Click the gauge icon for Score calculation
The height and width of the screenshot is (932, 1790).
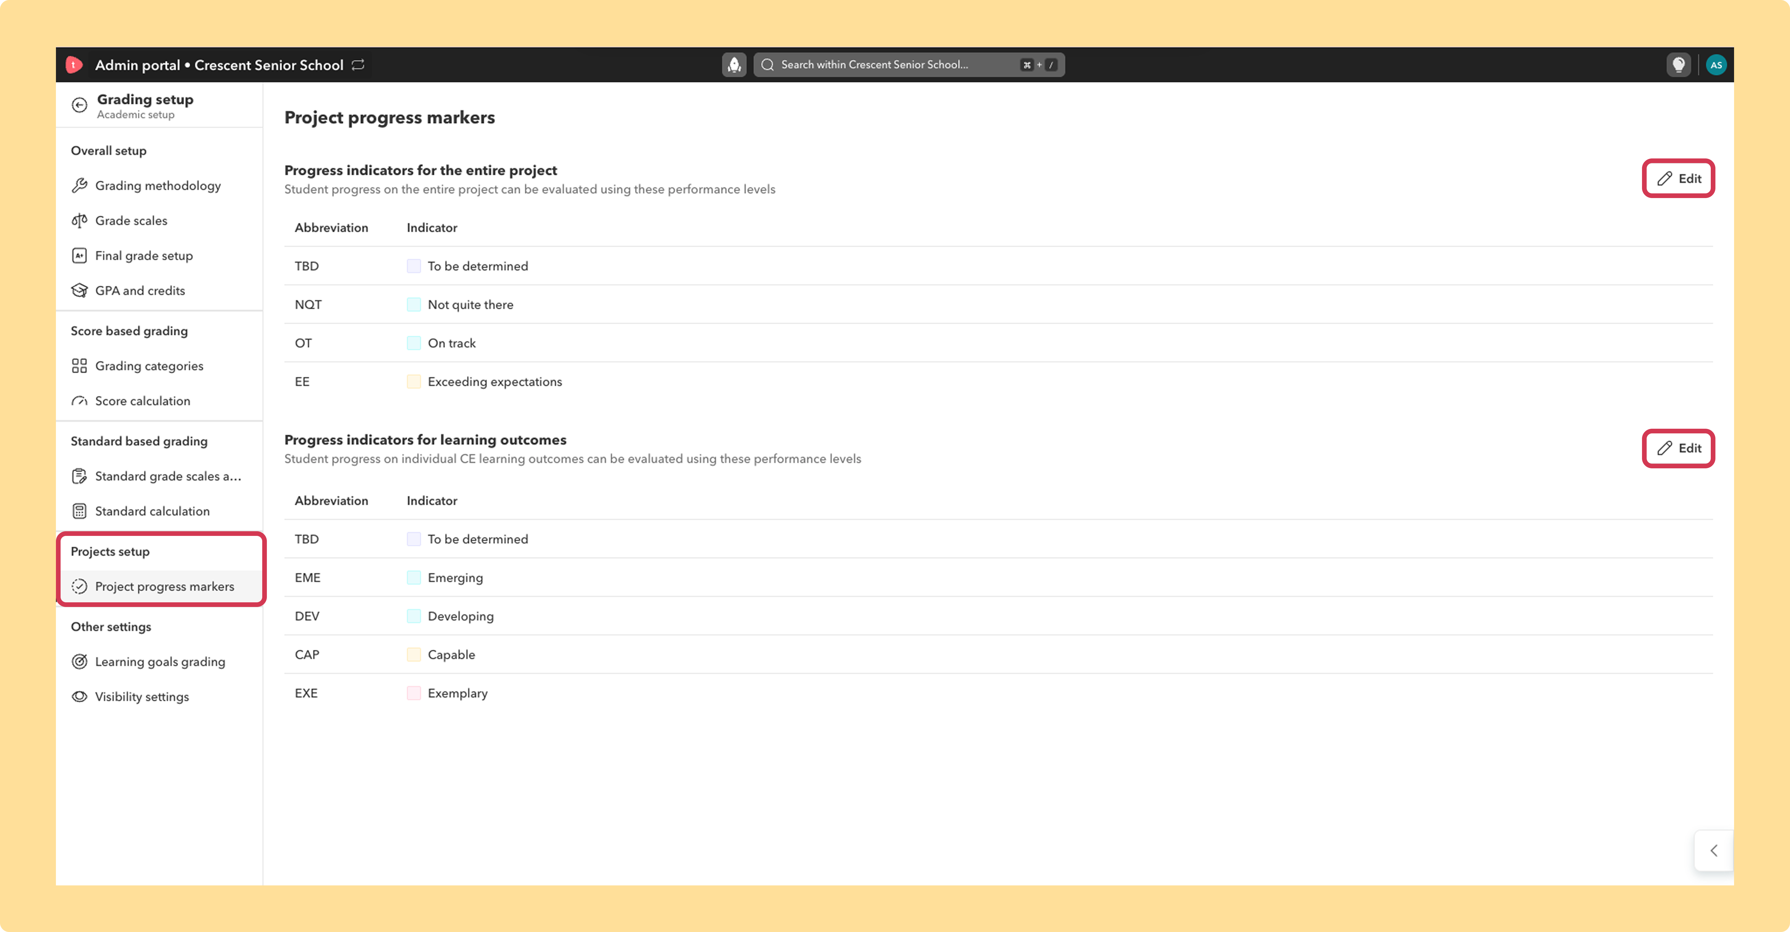pos(80,401)
